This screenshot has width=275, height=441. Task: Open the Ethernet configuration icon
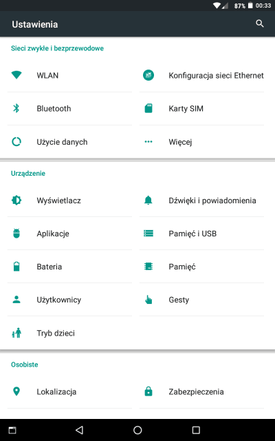[x=148, y=75]
